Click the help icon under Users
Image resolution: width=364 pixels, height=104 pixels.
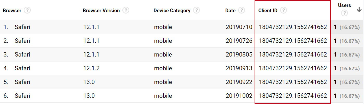coord(344,13)
